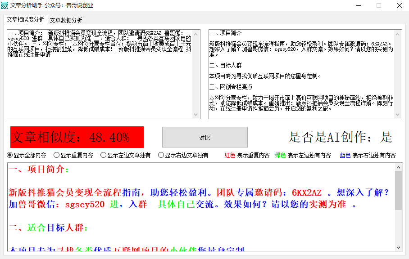The width and height of the screenshot is (409, 259).
Task: Select the 显示右边文章独有 radio button
Action: coord(161,155)
